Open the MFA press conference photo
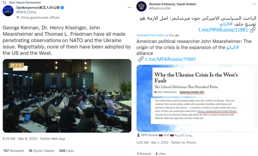Viewport: 258px width, 156px height. point(67,96)
